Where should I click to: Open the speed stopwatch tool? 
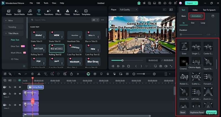(72, 74)
